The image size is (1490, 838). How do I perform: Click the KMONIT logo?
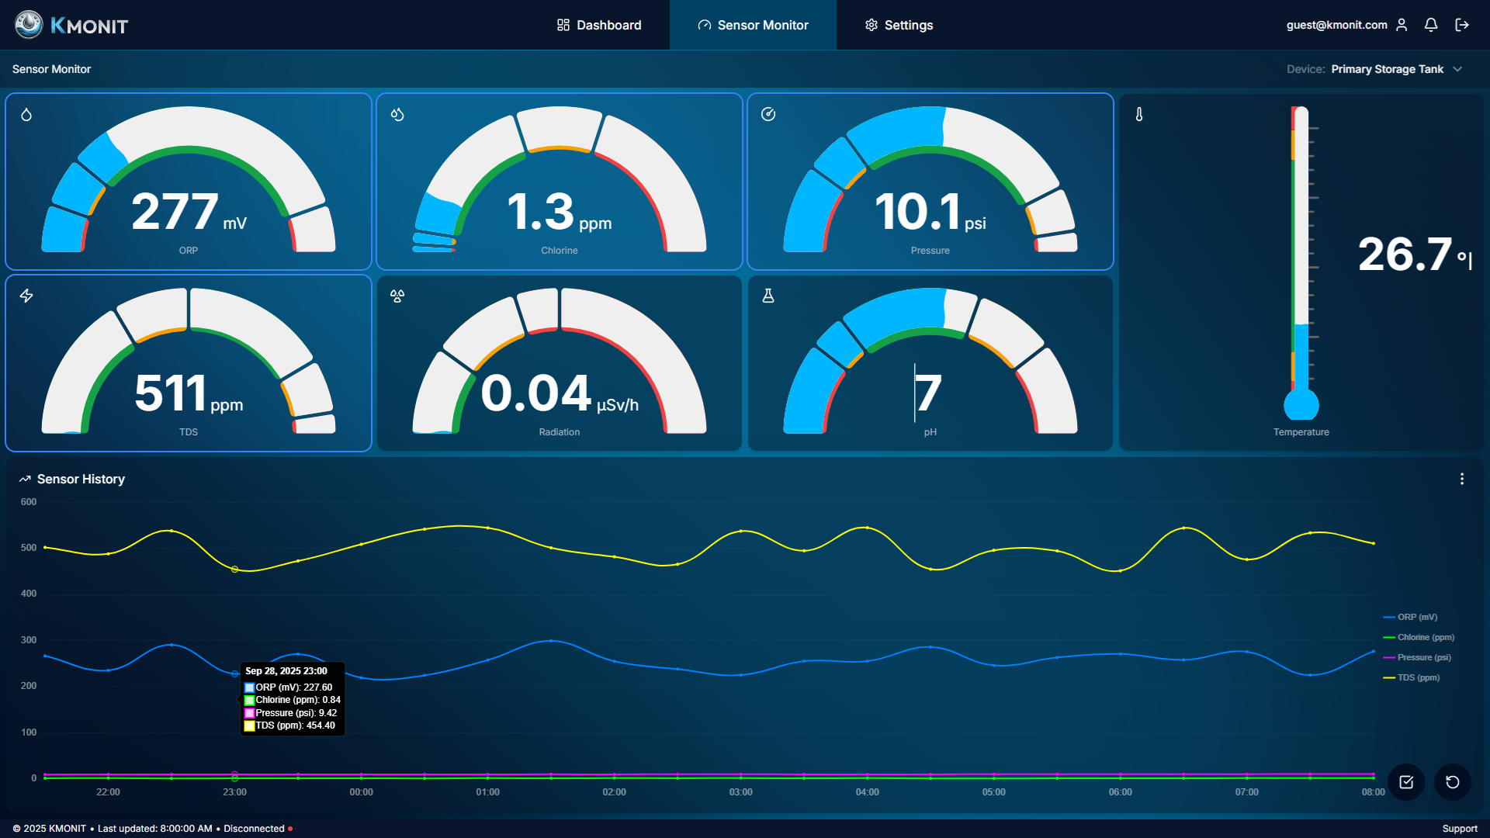[x=71, y=25]
